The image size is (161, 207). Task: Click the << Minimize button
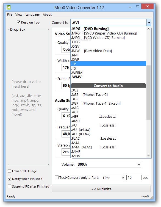(101, 189)
